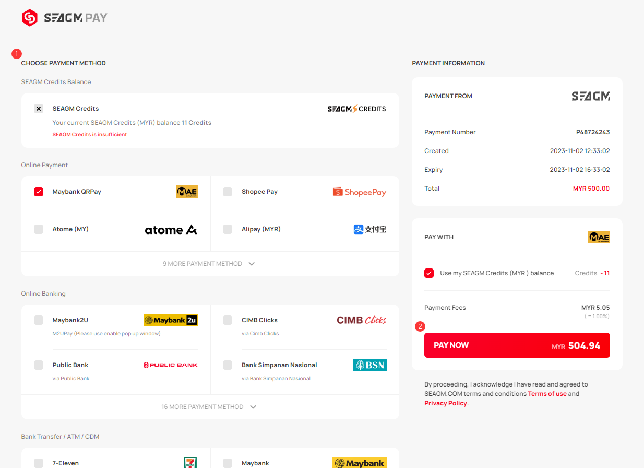Click the Maybank2u logo

click(171, 320)
